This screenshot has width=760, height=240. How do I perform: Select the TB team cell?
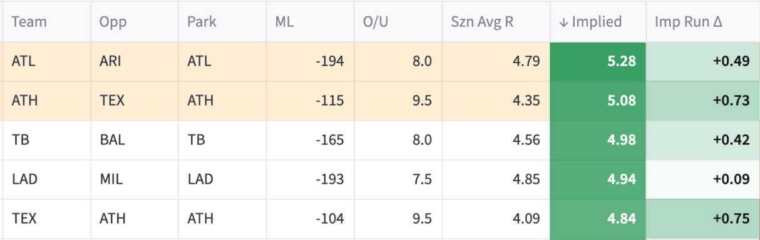click(x=46, y=140)
